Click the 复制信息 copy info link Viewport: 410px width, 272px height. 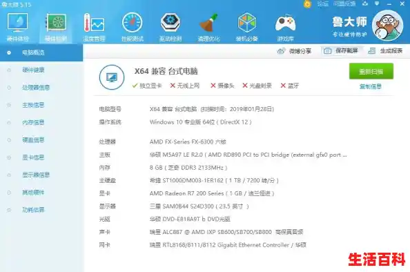coord(371,86)
